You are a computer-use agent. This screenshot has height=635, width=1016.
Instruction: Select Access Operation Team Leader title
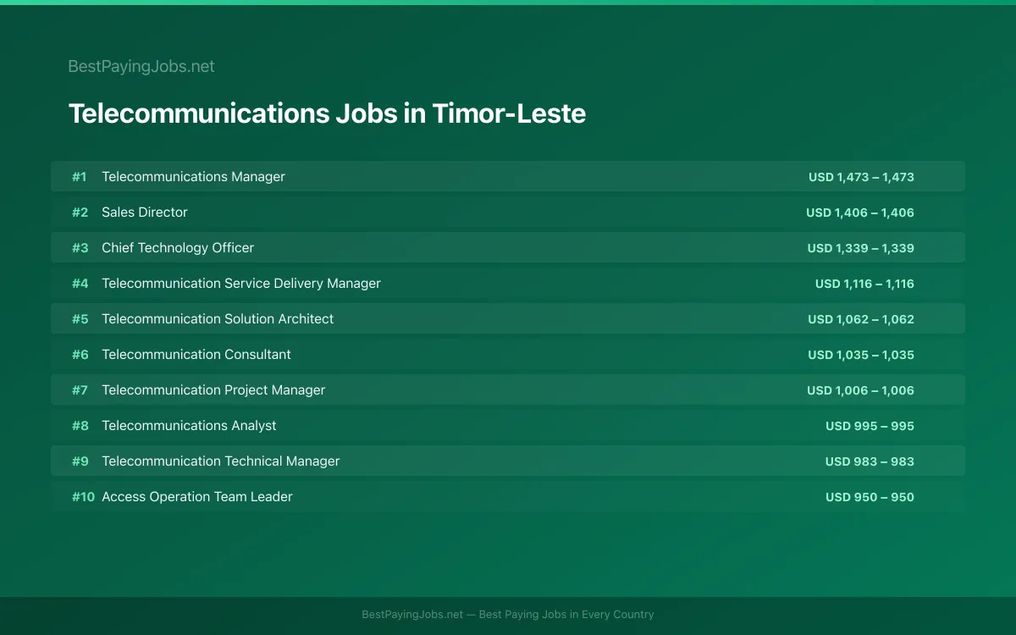(x=197, y=497)
